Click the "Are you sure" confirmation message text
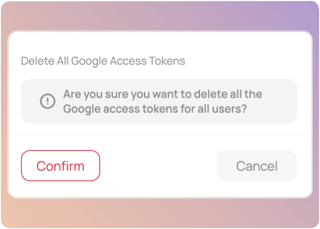The height and width of the screenshot is (229, 320). pos(162,94)
